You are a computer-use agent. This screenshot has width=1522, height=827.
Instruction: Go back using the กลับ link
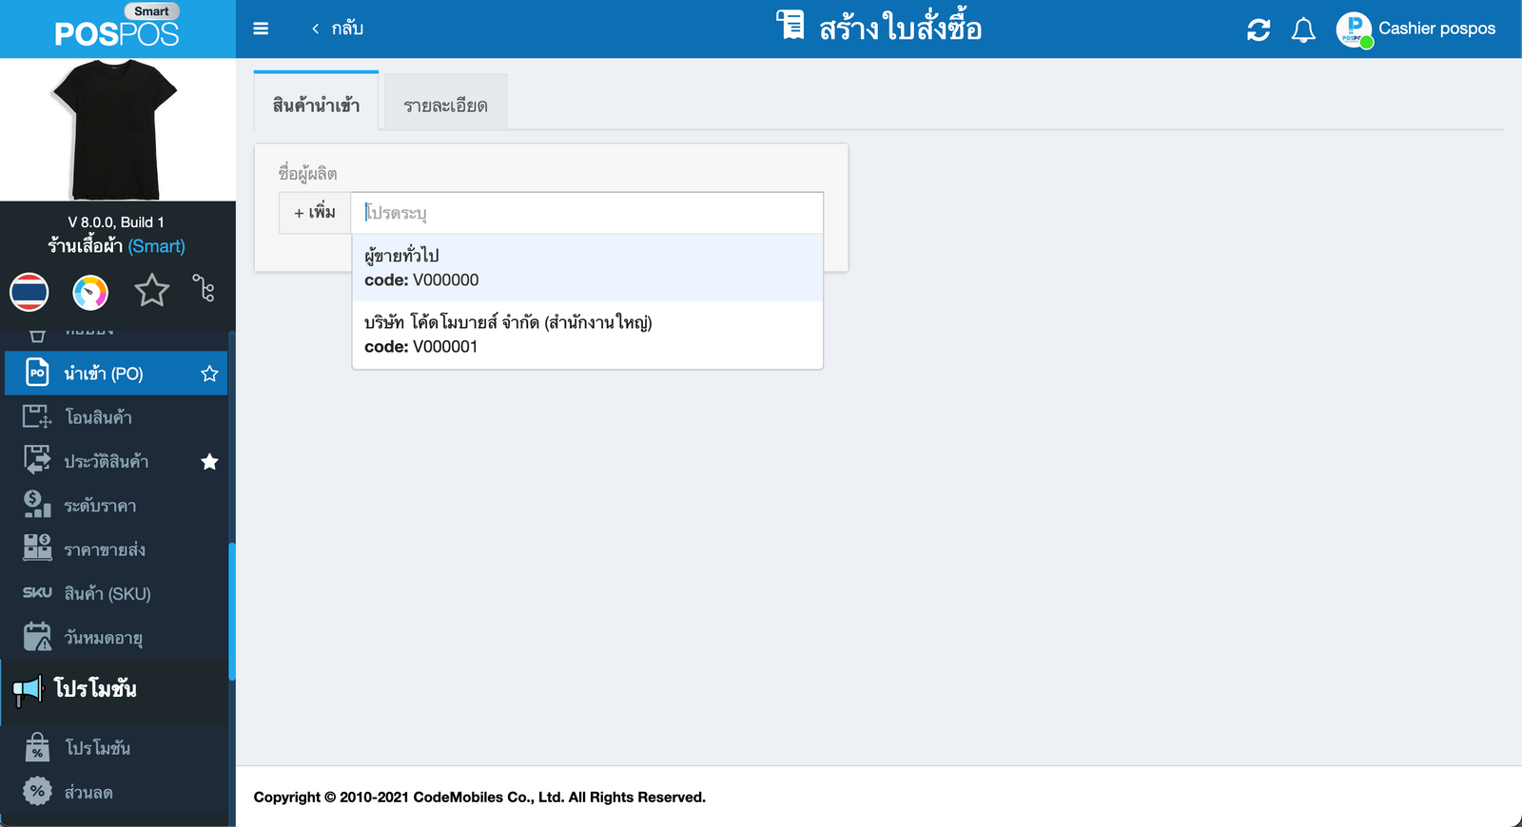click(338, 29)
